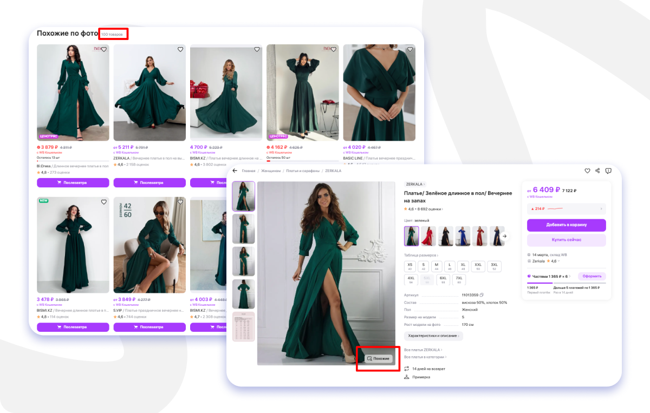Expand price history 214 ₽ row
The height and width of the screenshot is (413, 650).
[x=566, y=208]
